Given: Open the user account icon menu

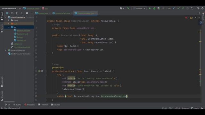Looking at the screenshot, I should pos(122,9).
